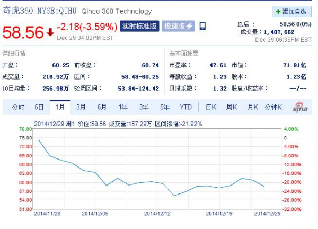This screenshot has height=229, width=318.
Task: Click the x-axis date label 2014/12/12
Action: click(157, 214)
